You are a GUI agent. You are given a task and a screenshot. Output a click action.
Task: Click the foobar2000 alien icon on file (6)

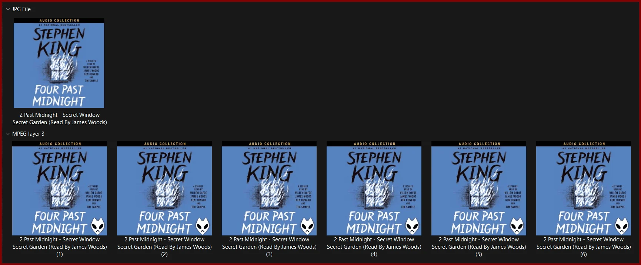[622, 226]
